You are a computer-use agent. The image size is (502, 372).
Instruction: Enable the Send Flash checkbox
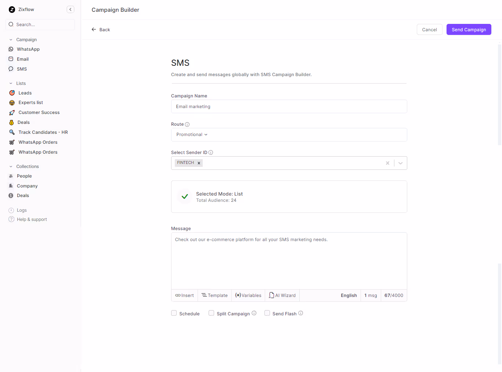tap(267, 313)
